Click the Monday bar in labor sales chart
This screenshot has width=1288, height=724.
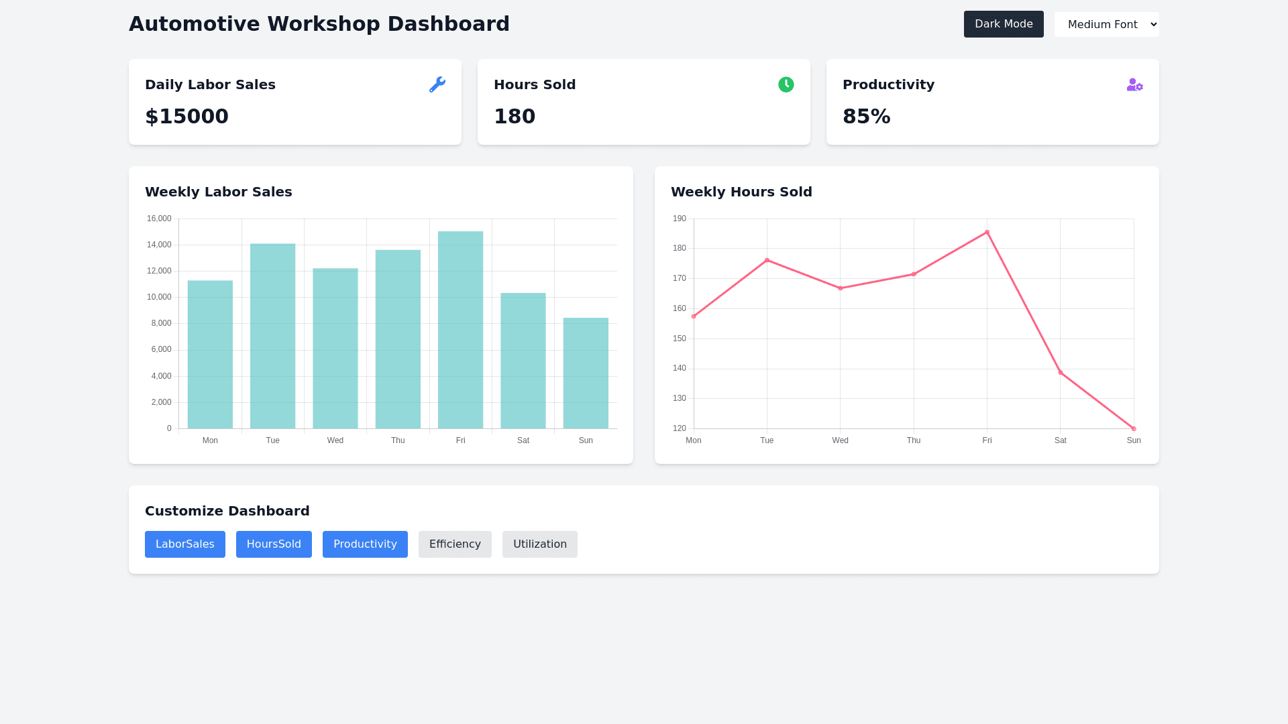pyautogui.click(x=210, y=354)
